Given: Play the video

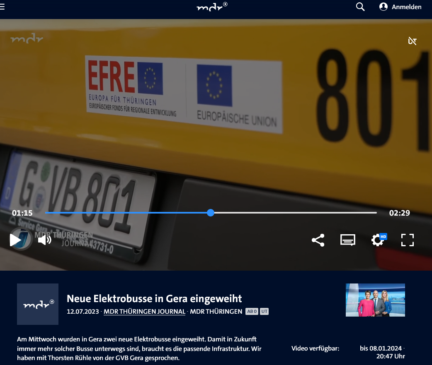Looking at the screenshot, I should coord(15,240).
